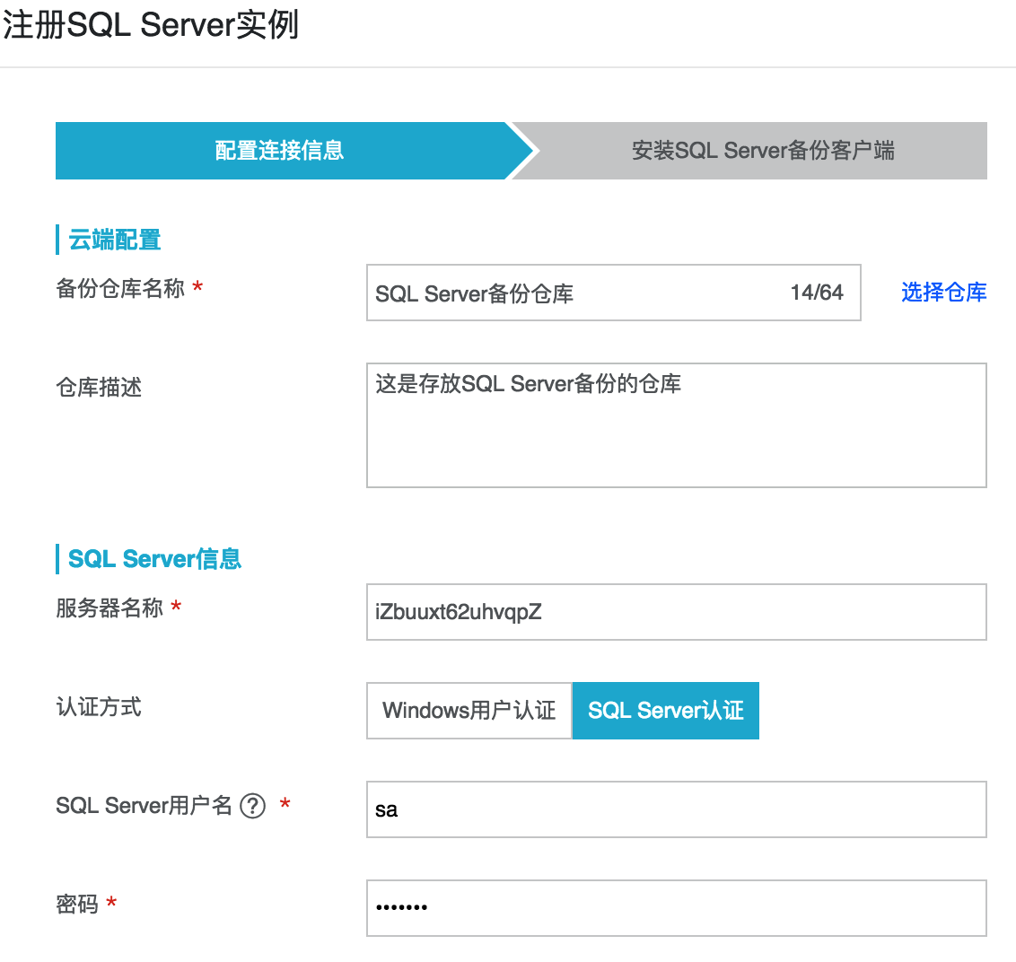Click the SQL Server用户名 label text
Image resolution: width=1016 pixels, height=962 pixels.
(144, 806)
